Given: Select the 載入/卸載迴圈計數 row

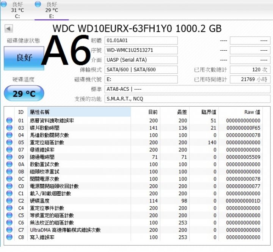Looking at the screenshot, I should pos(133,193).
